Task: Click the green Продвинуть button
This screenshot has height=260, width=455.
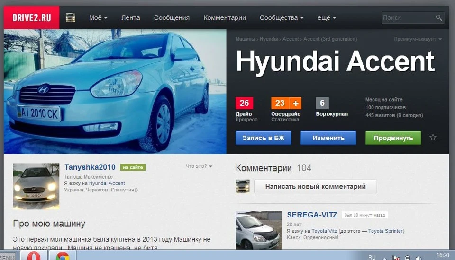Action: coord(393,138)
